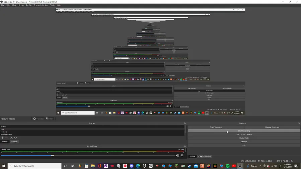Open clock showing 9:45 PM
The height and width of the screenshot is (169, 301).
click(288, 166)
